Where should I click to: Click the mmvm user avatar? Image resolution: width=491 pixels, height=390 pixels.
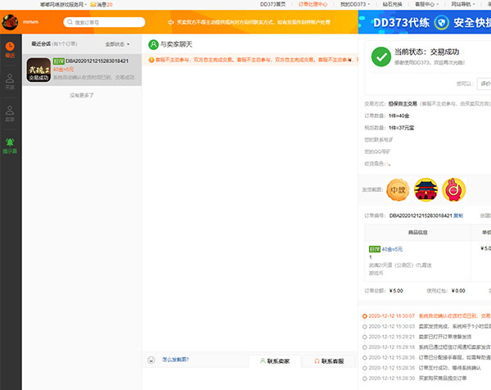(10, 22)
